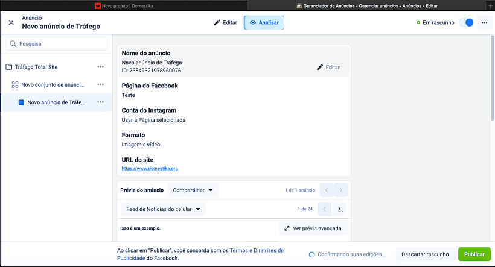Click the Pesquisar search field
Screen dimensions: 495x267
pyautogui.click(x=57, y=44)
